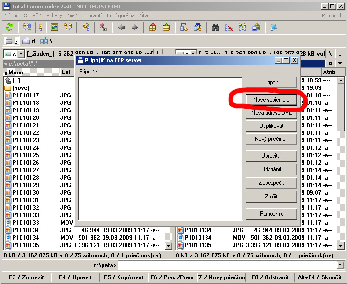This screenshot has width=347, height=284.
Task: Select the full details view toolbar icon
Action: pyautogui.click(x=41, y=28)
